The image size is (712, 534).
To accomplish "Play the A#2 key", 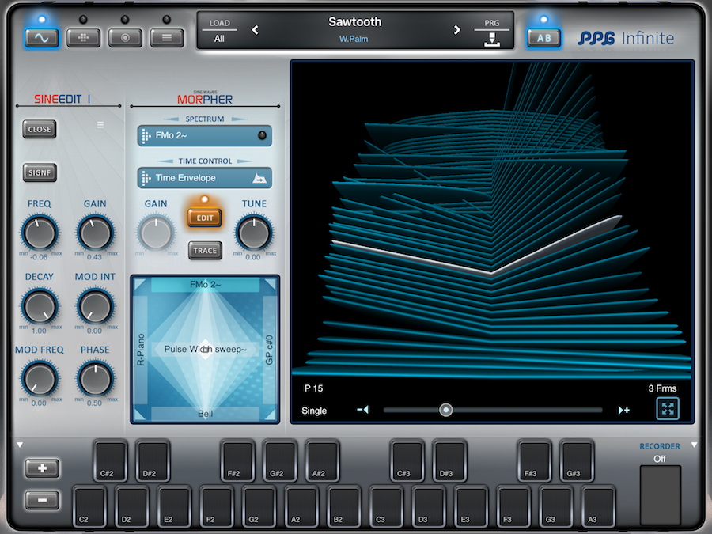I will click(323, 460).
